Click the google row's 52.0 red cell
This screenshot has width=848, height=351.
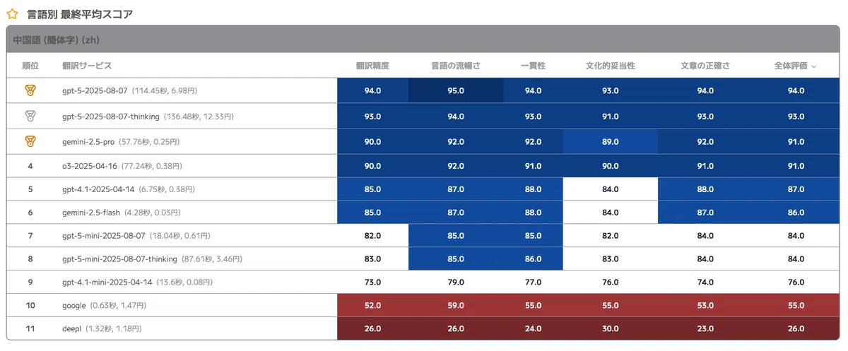372,305
